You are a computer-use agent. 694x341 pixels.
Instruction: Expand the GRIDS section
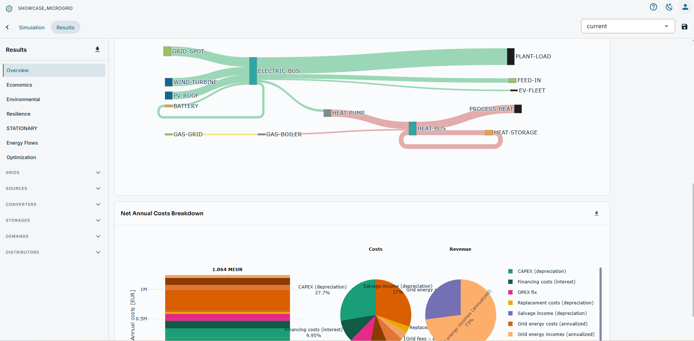coord(54,172)
